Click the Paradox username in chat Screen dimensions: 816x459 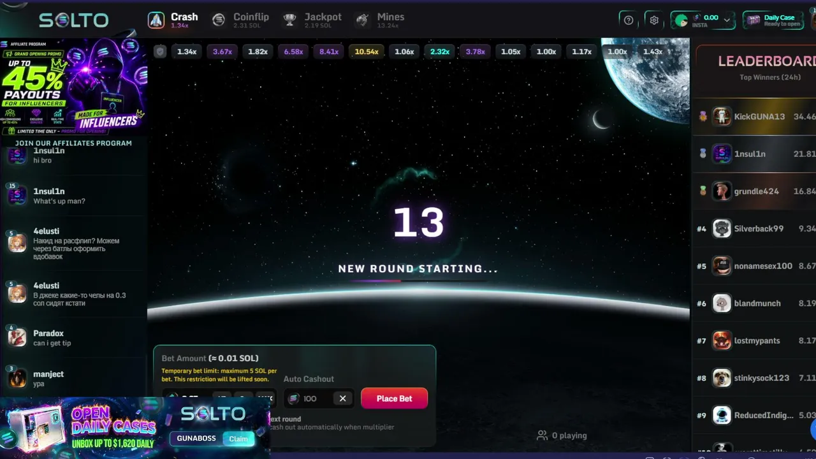click(x=48, y=333)
